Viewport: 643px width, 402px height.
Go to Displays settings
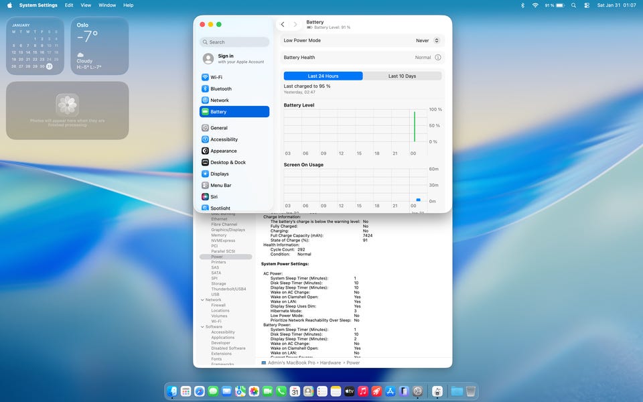pyautogui.click(x=219, y=174)
